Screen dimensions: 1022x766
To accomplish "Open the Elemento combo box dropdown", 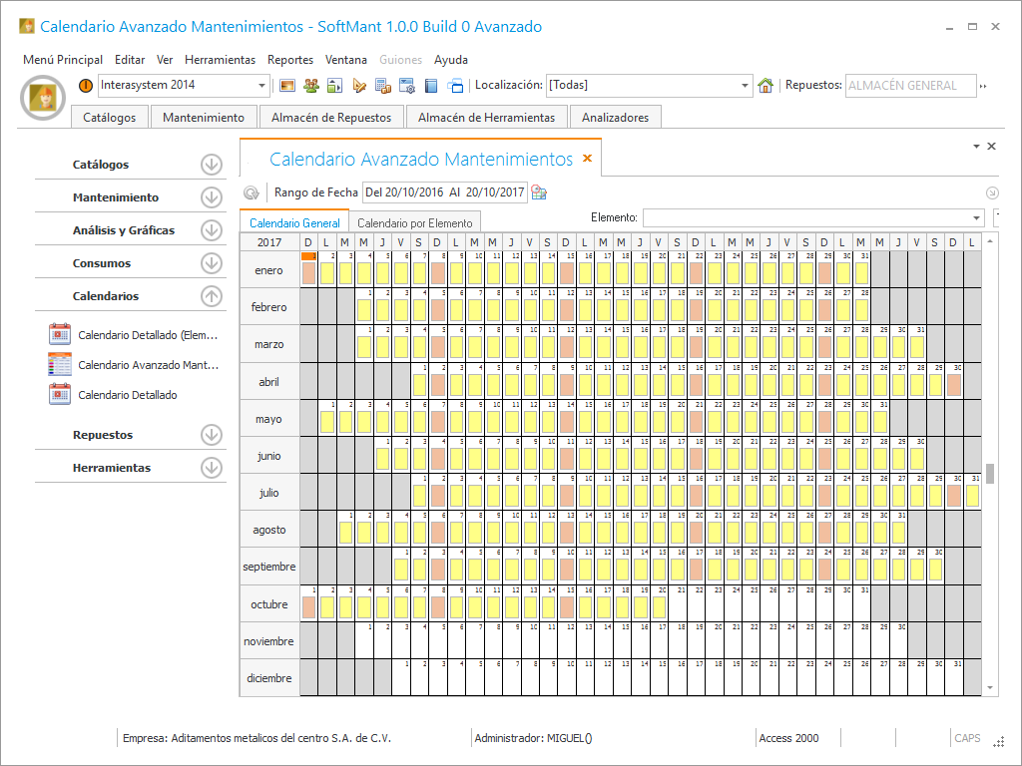I will coord(976,217).
